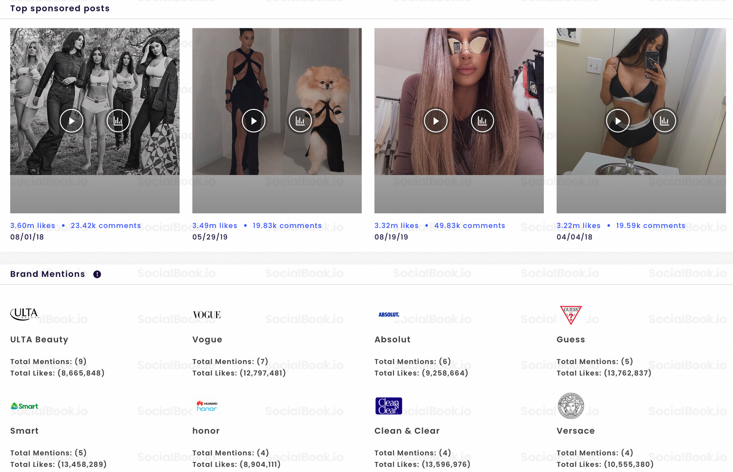
Task: Select the Huawei Honor brand logo
Action: pos(207,405)
